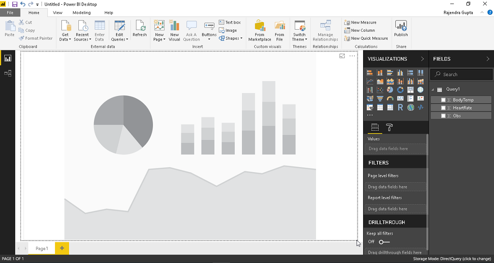Click the Publish button
Screen dimensions: 494x263
click(401, 29)
